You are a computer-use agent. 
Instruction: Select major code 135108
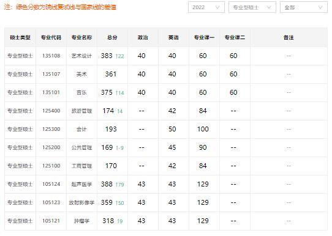(51, 56)
